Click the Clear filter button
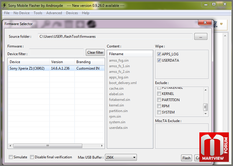The height and width of the screenshot is (166, 233). coord(95,52)
